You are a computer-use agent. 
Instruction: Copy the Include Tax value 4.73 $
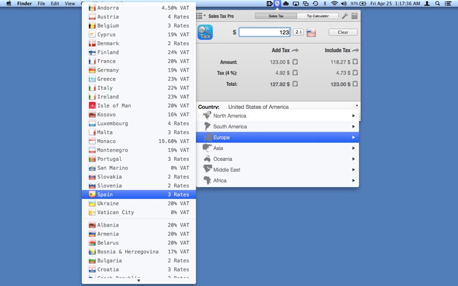coord(355,73)
